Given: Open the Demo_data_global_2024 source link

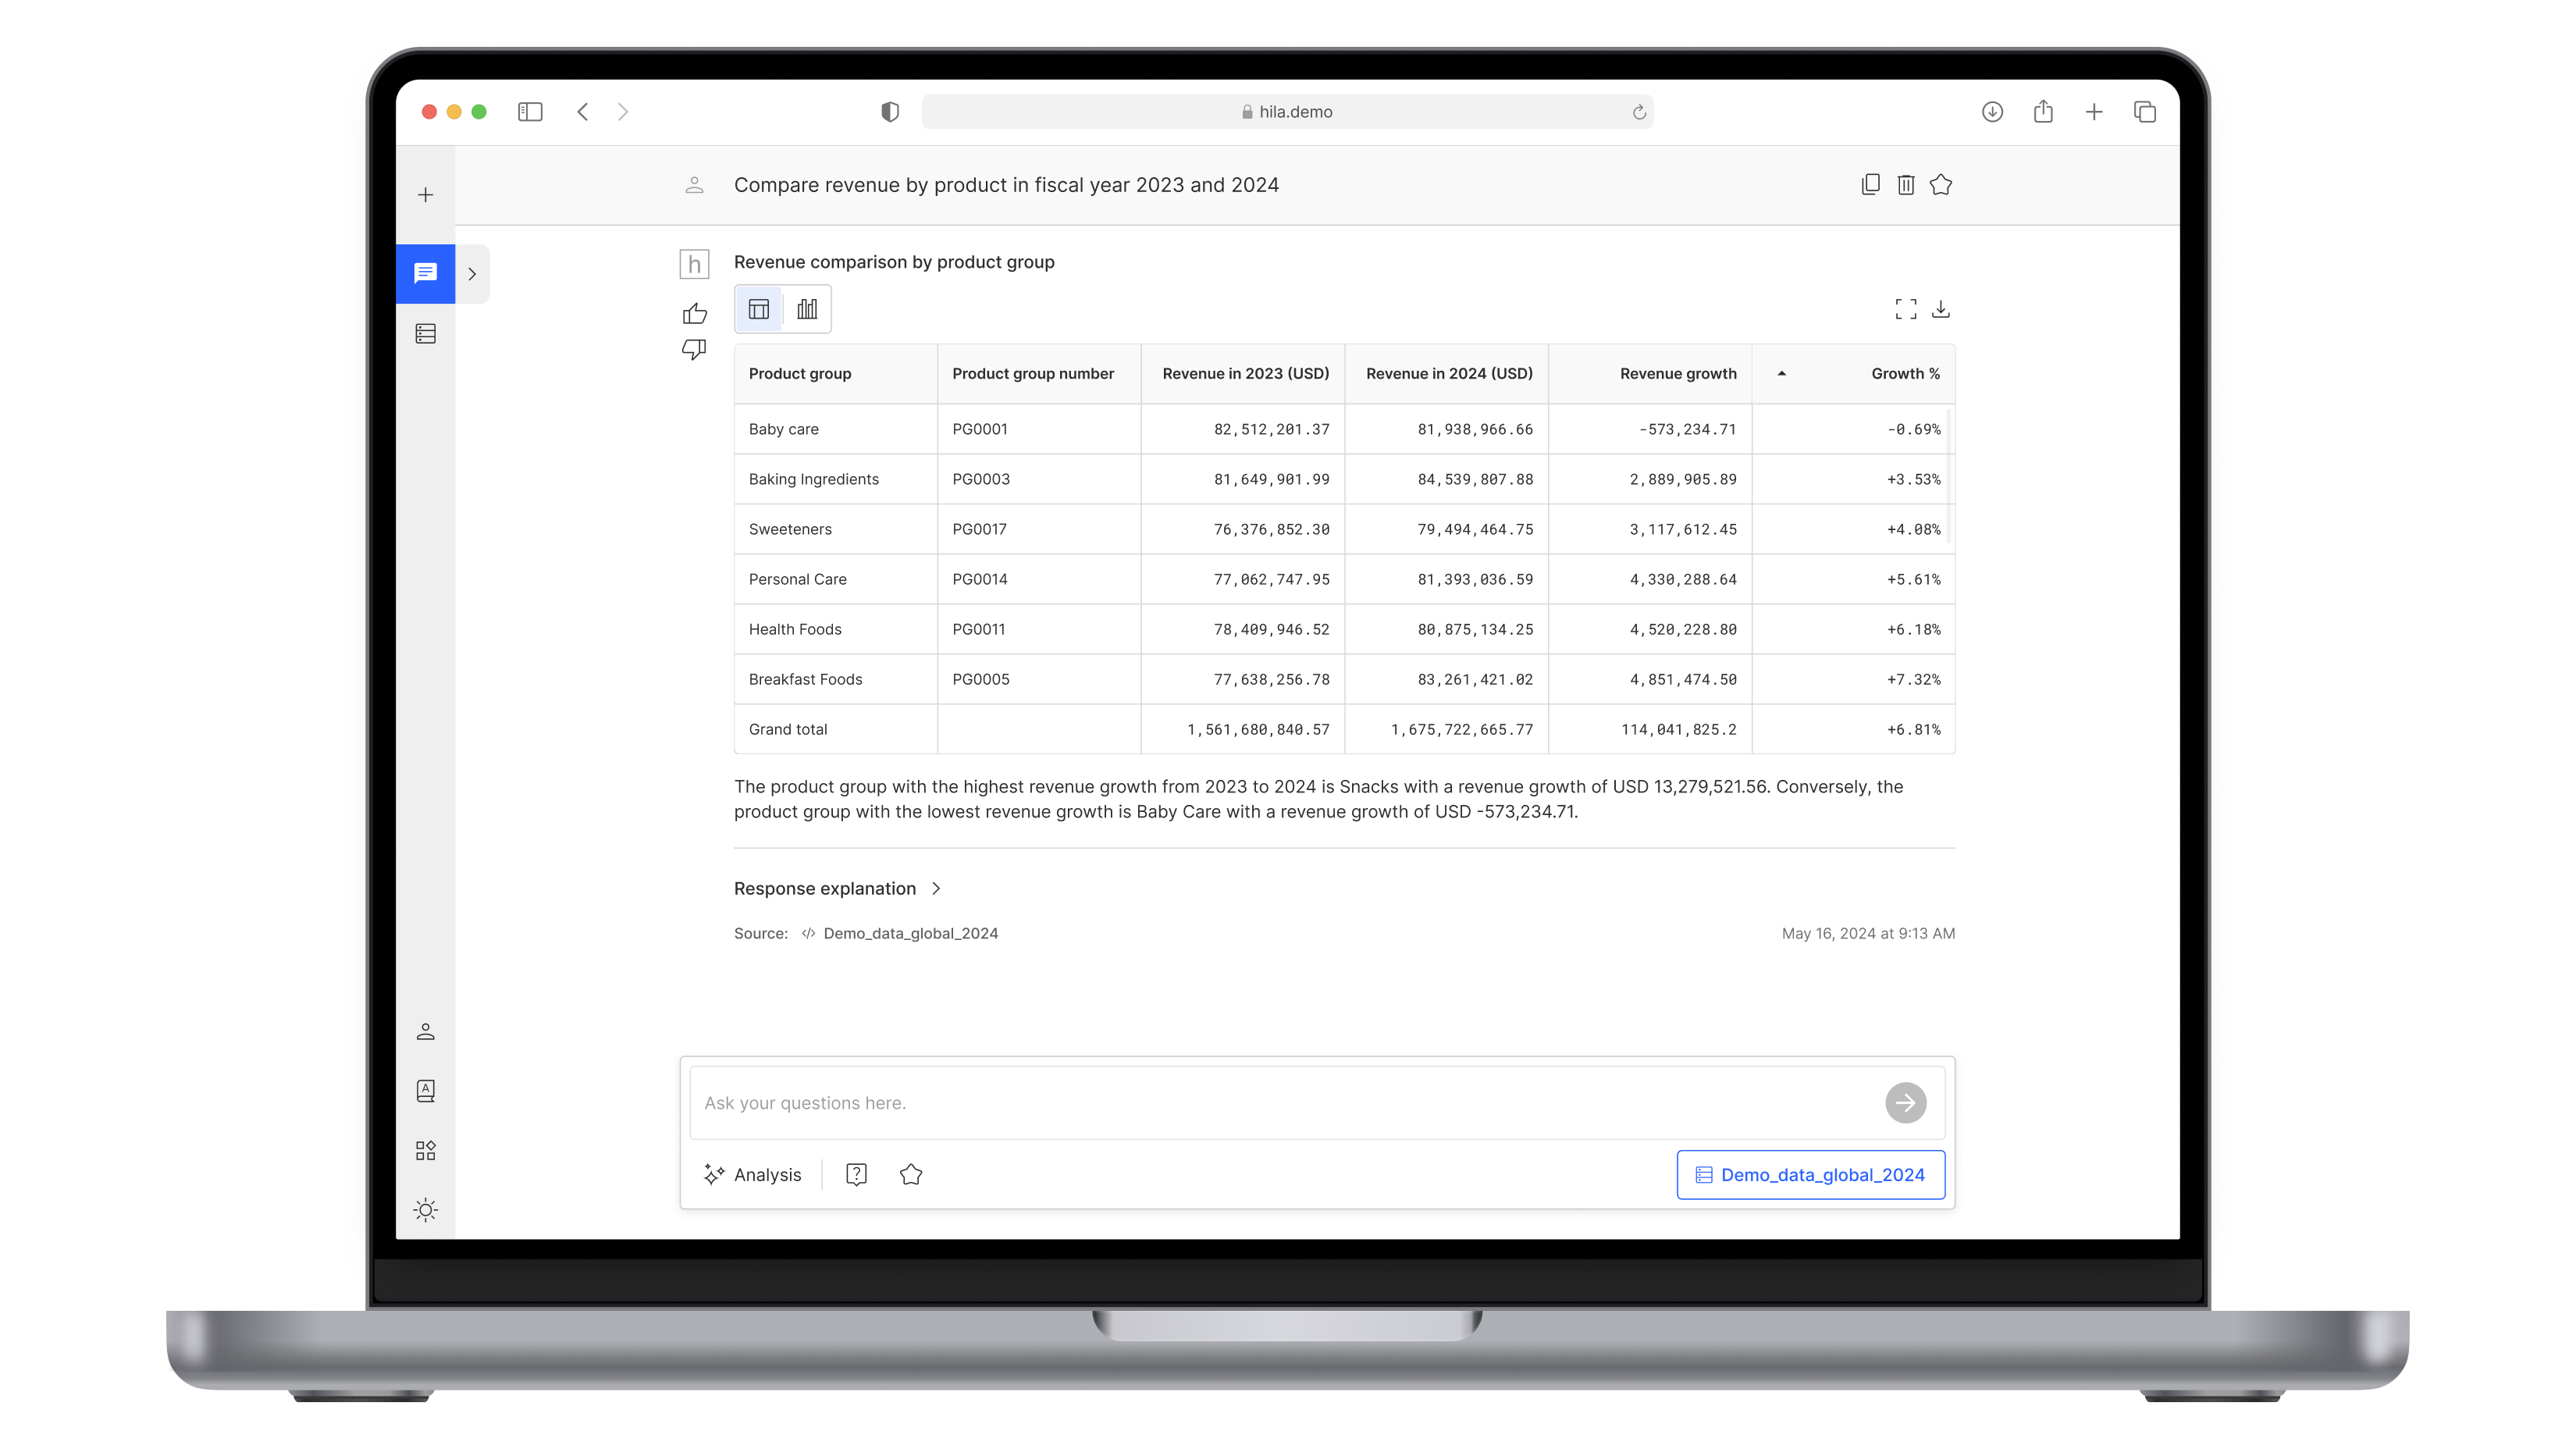Looking at the screenshot, I should coord(910,933).
